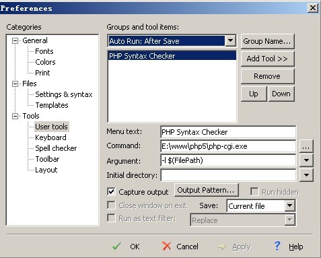Click into the Command path field

click(228, 146)
